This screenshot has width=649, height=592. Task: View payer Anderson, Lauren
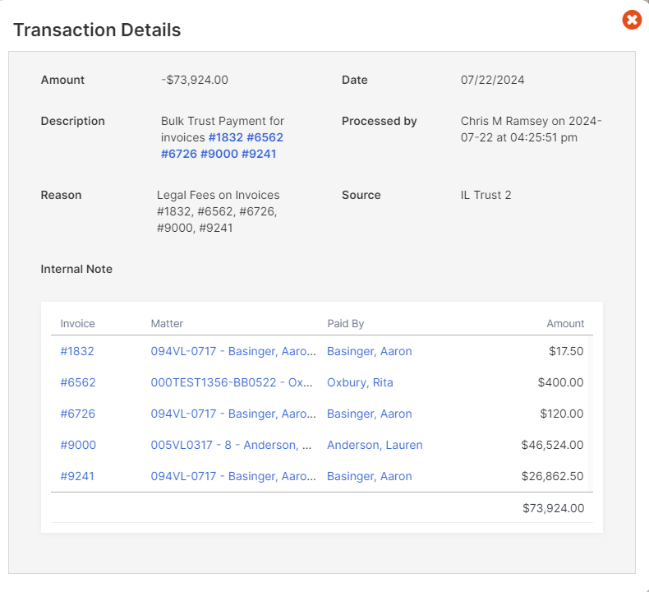pos(375,445)
